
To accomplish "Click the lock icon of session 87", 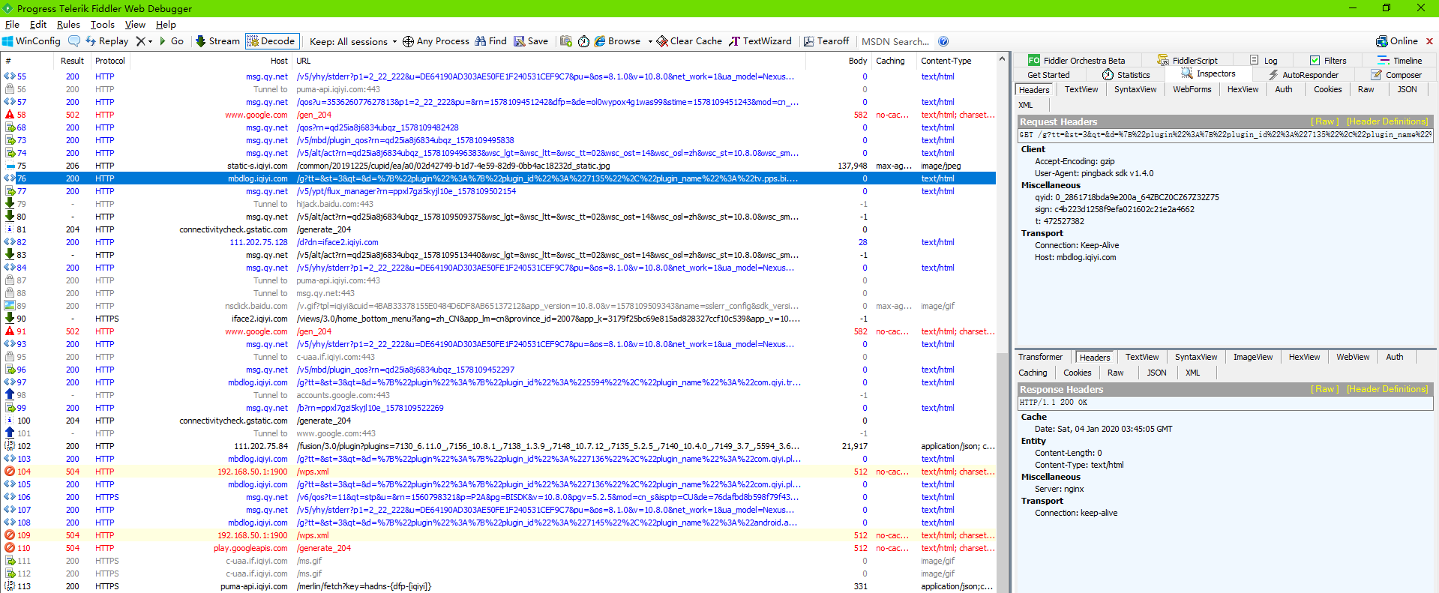I will click(10, 280).
